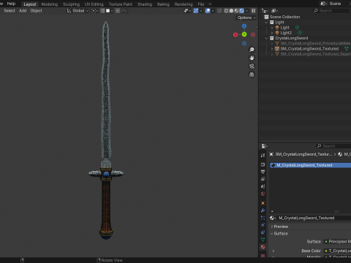
Task: Click the Light2 lamp icon in outliner
Action: pos(277,33)
